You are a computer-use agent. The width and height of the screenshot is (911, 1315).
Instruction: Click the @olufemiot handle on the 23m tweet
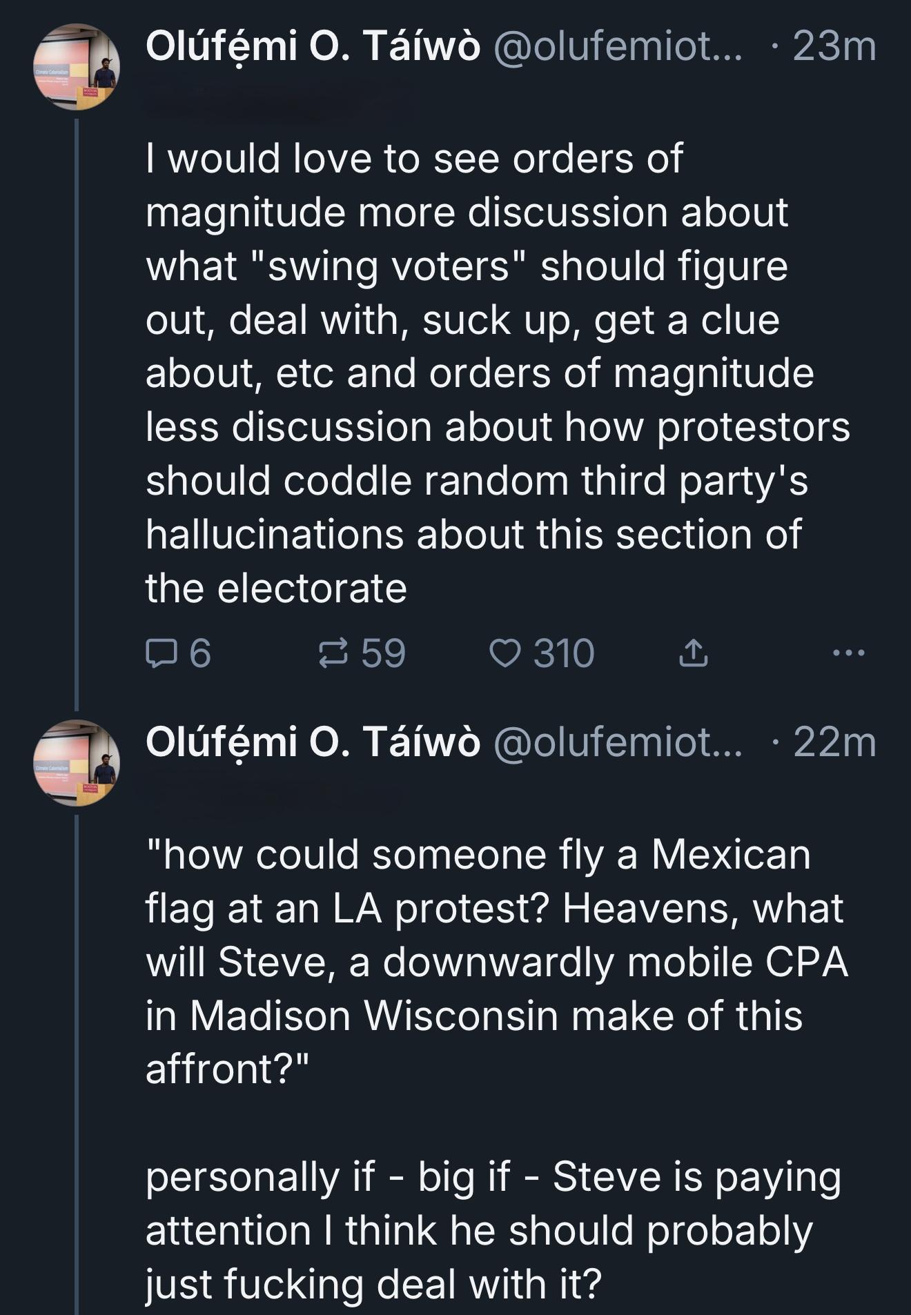[617, 47]
